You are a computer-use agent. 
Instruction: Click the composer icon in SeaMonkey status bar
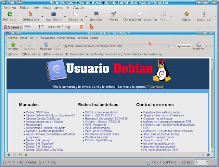pyautogui.click(x=20, y=155)
